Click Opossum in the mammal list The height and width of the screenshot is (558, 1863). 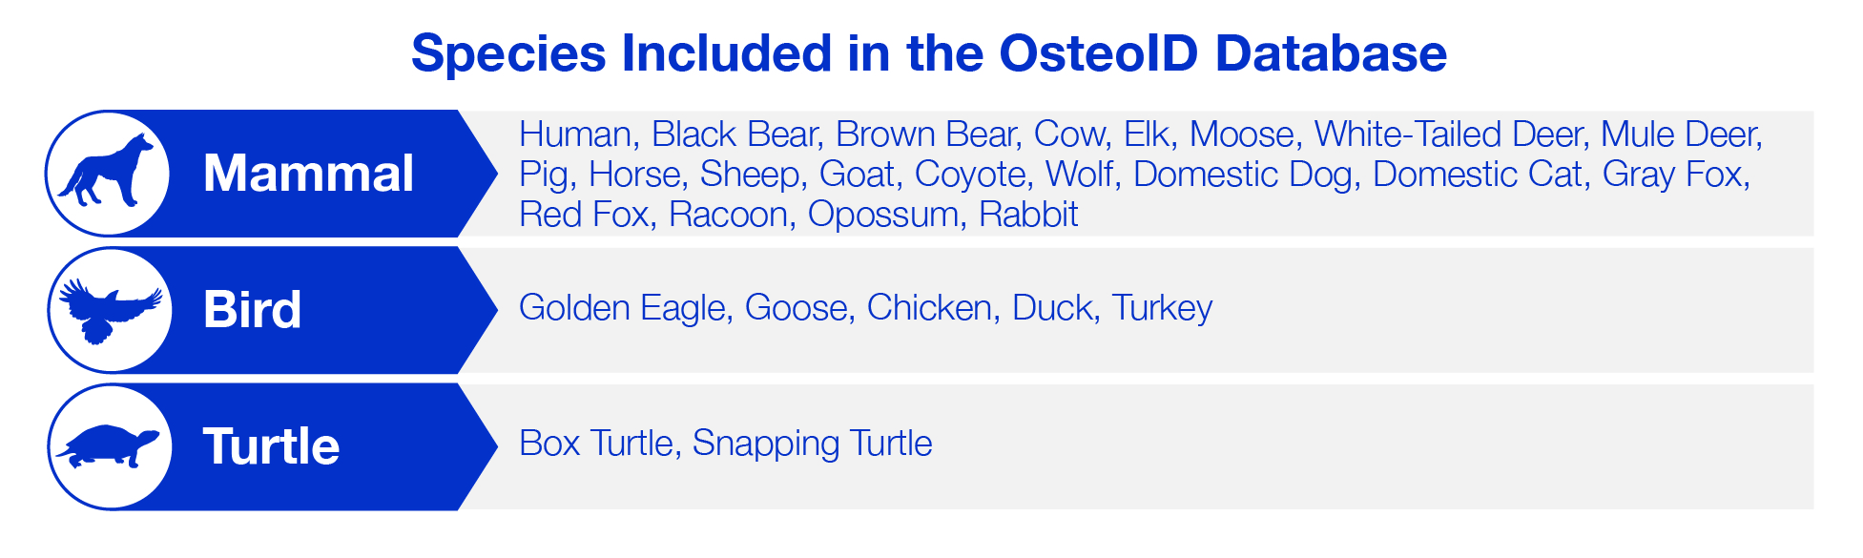[x=883, y=215]
